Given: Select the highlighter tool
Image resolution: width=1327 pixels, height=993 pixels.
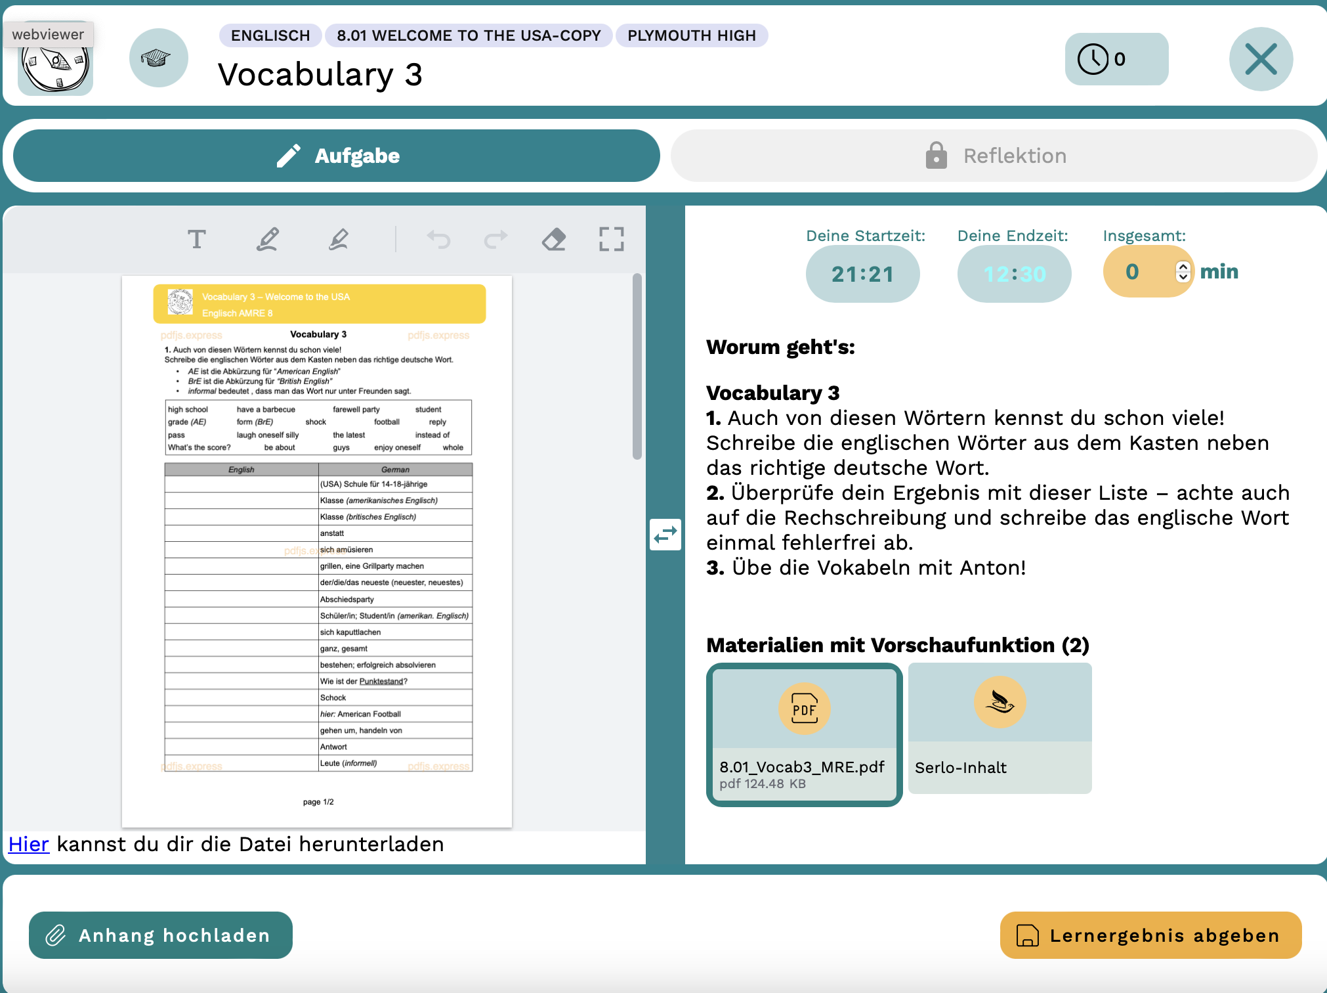Looking at the screenshot, I should tap(338, 240).
